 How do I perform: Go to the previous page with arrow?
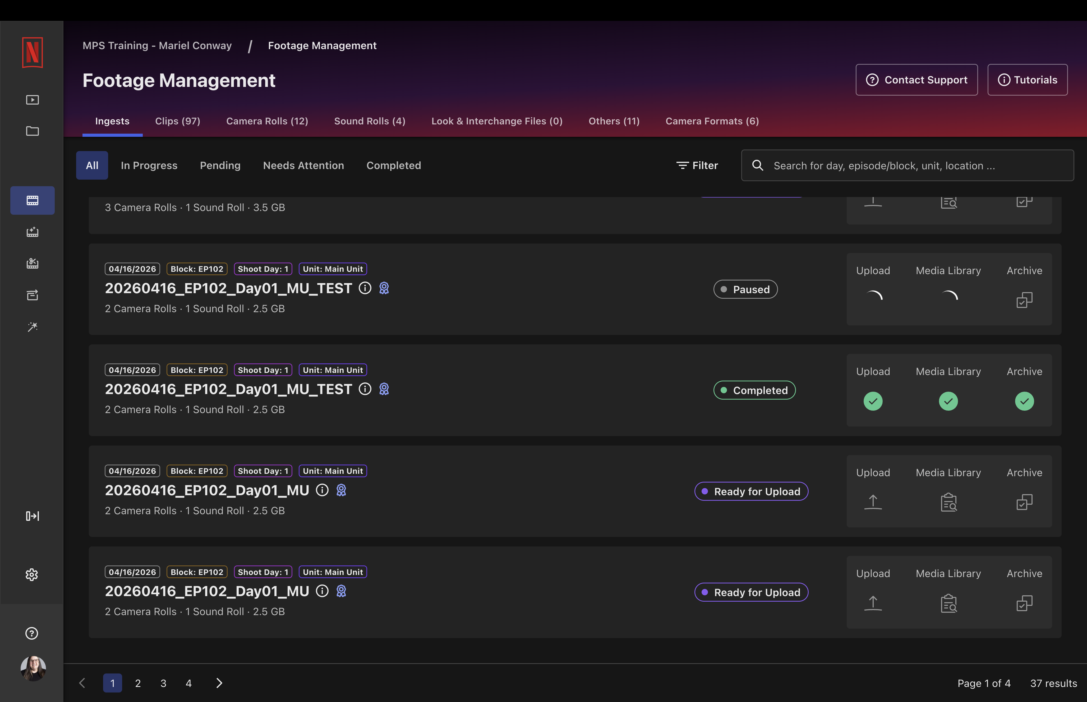[82, 683]
